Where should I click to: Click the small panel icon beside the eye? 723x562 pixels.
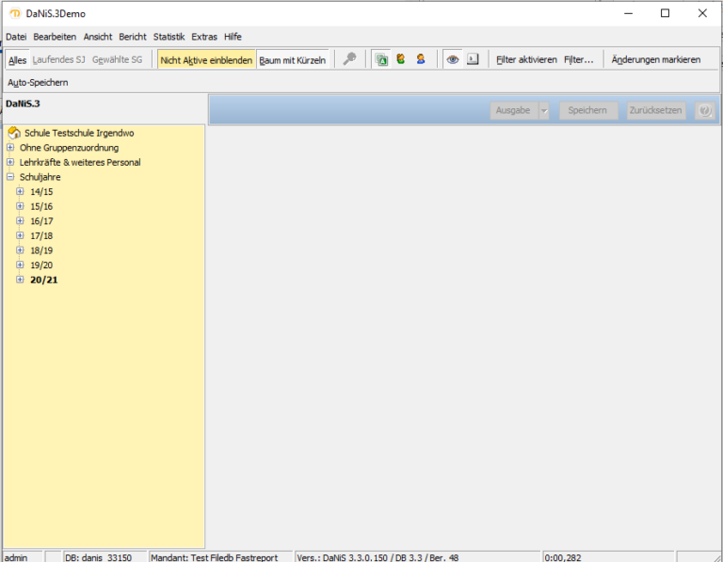pos(473,59)
